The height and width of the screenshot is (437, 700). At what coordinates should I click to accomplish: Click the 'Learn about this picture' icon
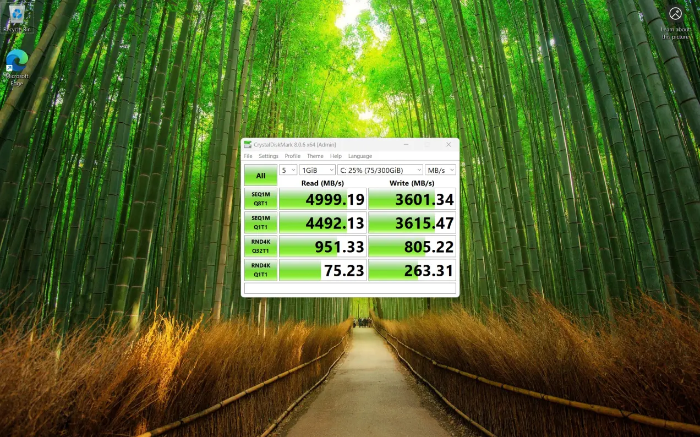(x=675, y=14)
